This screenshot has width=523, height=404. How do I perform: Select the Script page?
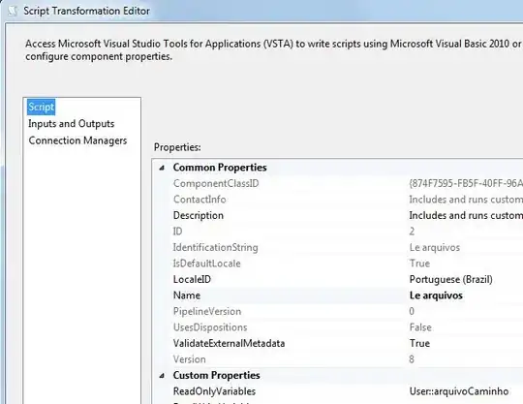click(41, 108)
